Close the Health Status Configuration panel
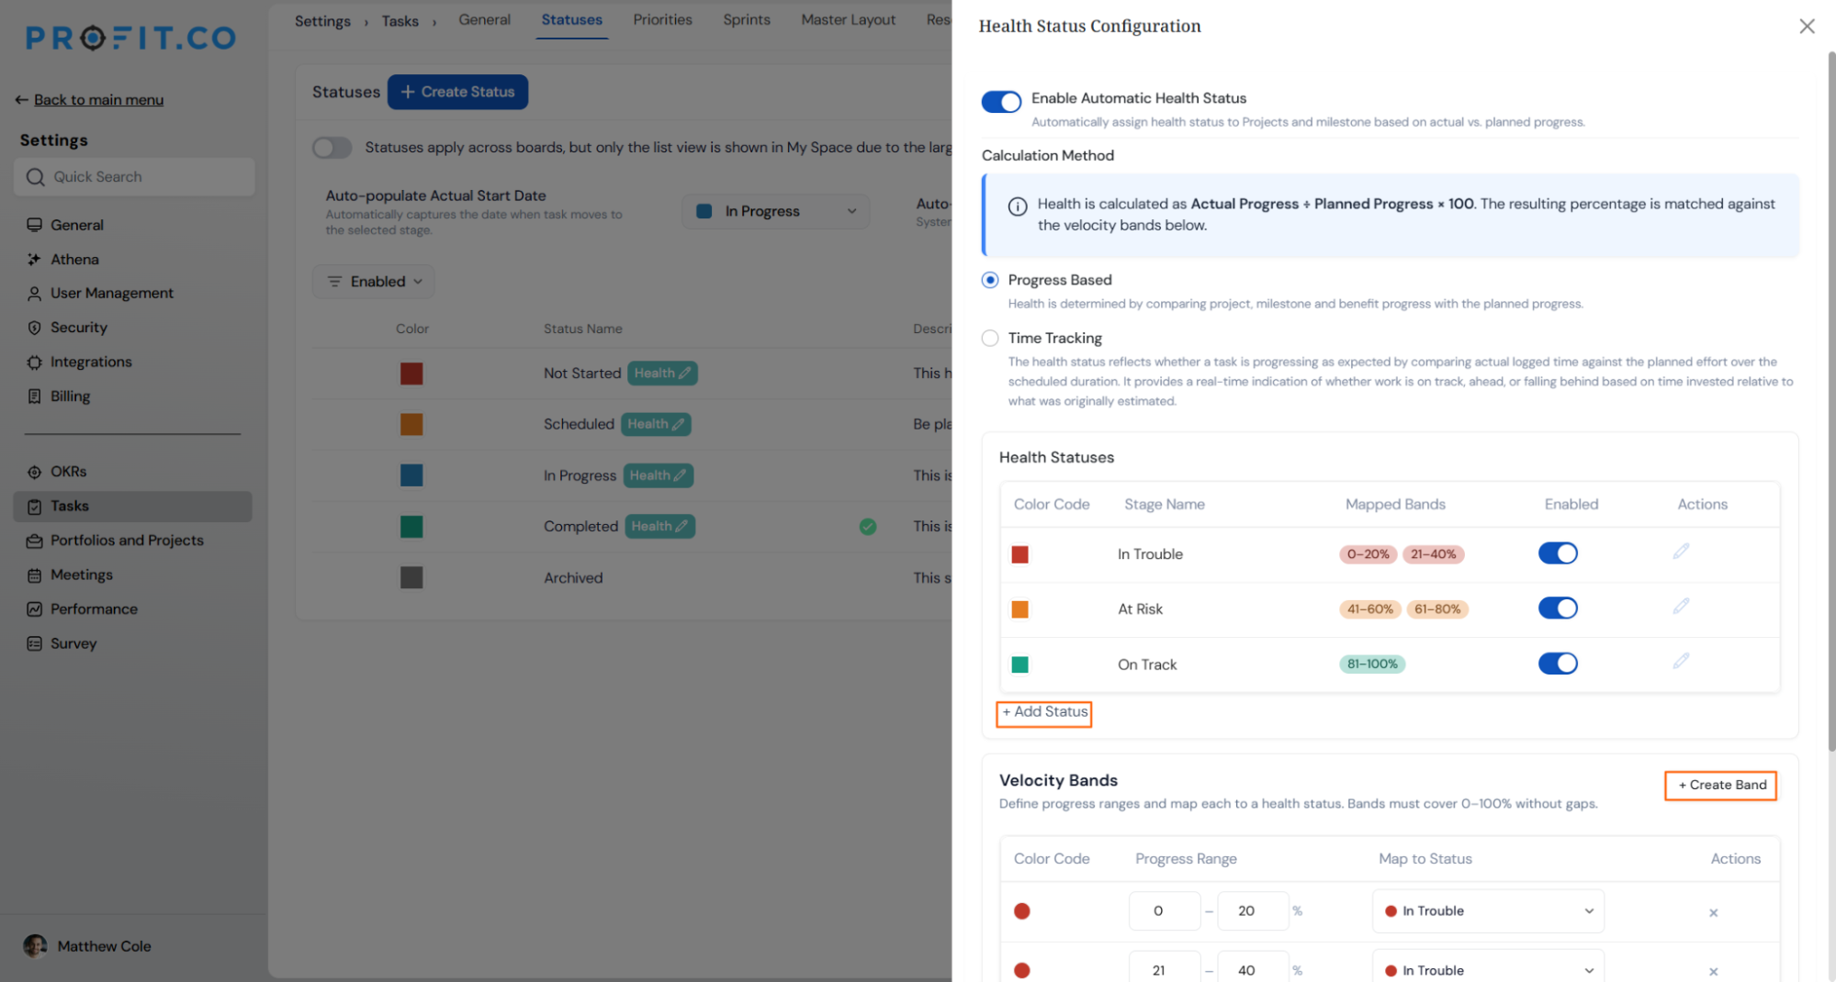1836x982 pixels. (x=1807, y=27)
